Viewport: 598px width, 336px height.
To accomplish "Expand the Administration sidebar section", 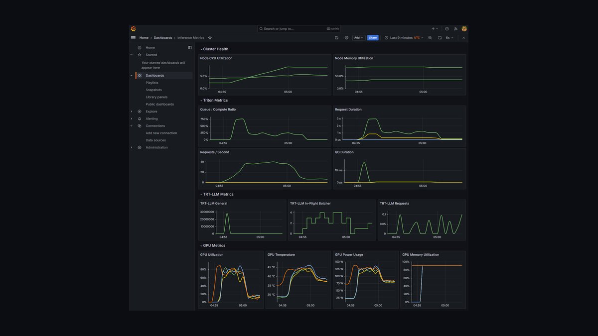I will click(x=132, y=147).
